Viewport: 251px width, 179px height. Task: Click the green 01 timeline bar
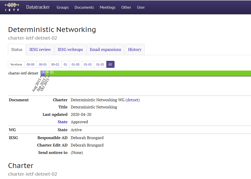tap(150, 73)
